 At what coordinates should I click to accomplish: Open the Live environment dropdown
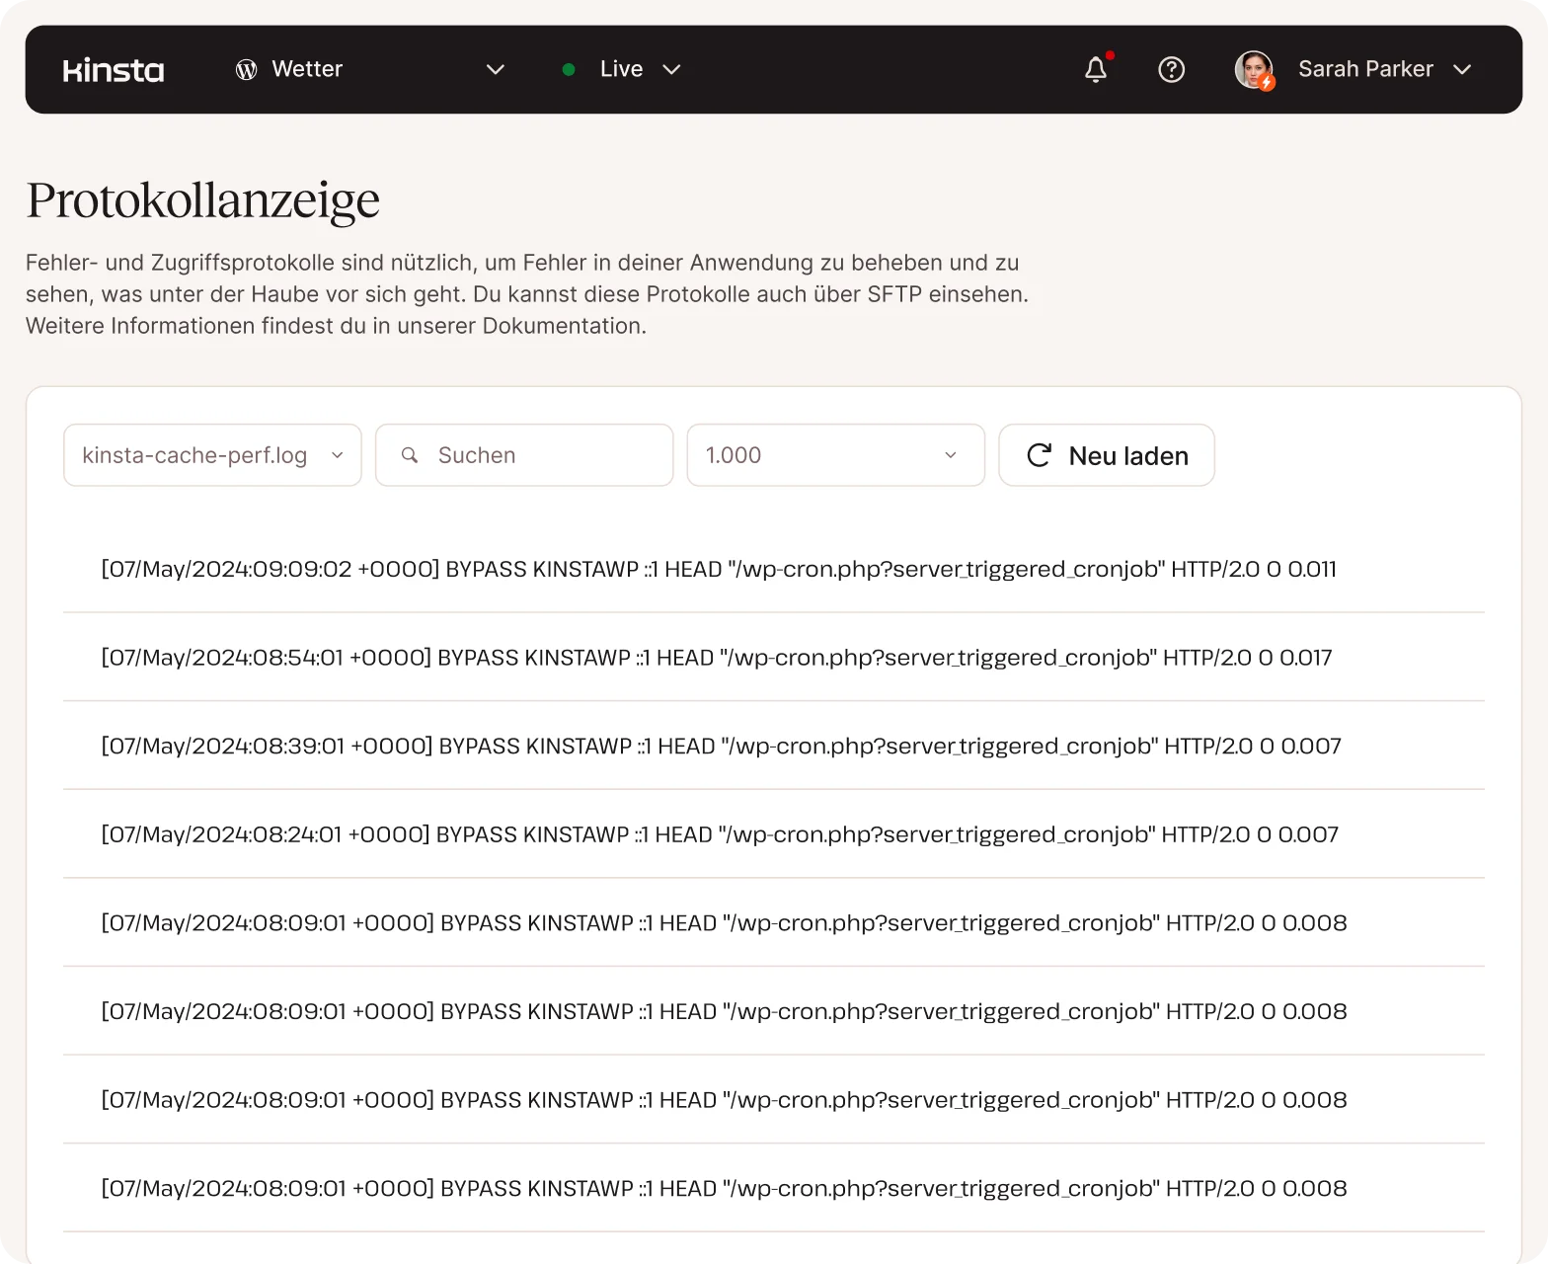[671, 69]
